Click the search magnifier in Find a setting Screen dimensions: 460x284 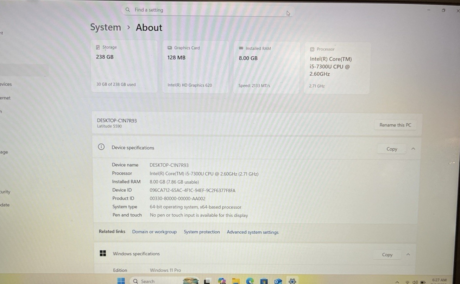coord(128,10)
